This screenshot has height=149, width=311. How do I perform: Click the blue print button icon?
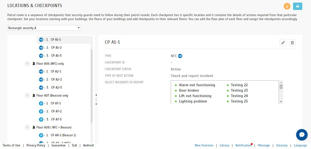[297, 6]
